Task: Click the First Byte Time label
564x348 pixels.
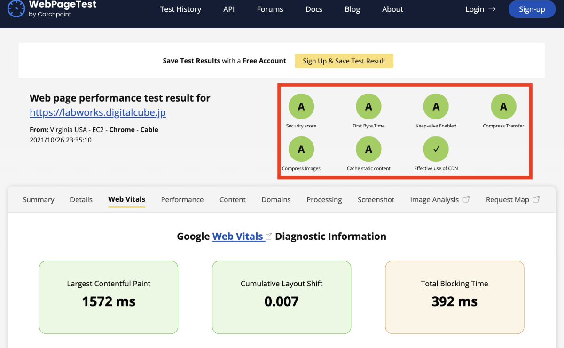Action: [368, 126]
